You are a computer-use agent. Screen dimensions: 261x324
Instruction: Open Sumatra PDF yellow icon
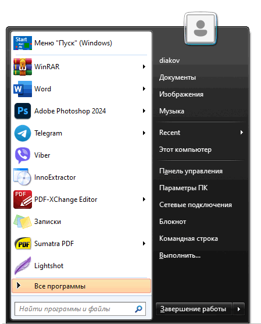point(23,244)
